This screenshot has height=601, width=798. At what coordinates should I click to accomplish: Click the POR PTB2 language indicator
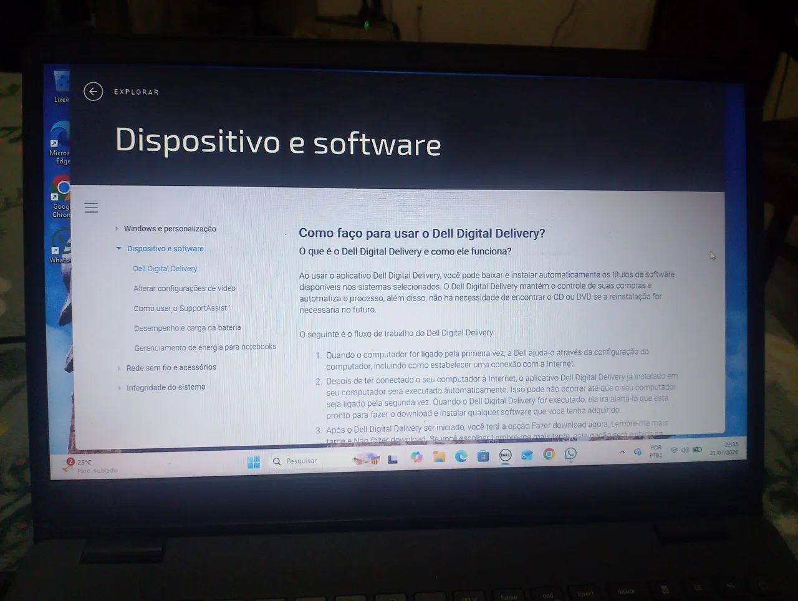point(656,451)
